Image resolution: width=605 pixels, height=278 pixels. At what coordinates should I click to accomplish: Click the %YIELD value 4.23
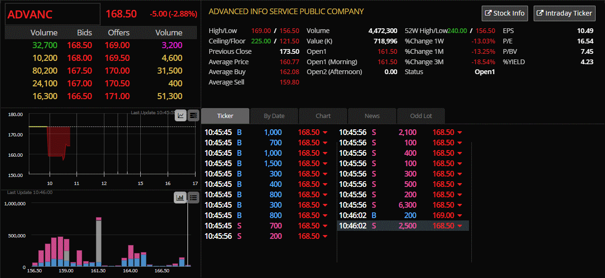tap(587, 62)
